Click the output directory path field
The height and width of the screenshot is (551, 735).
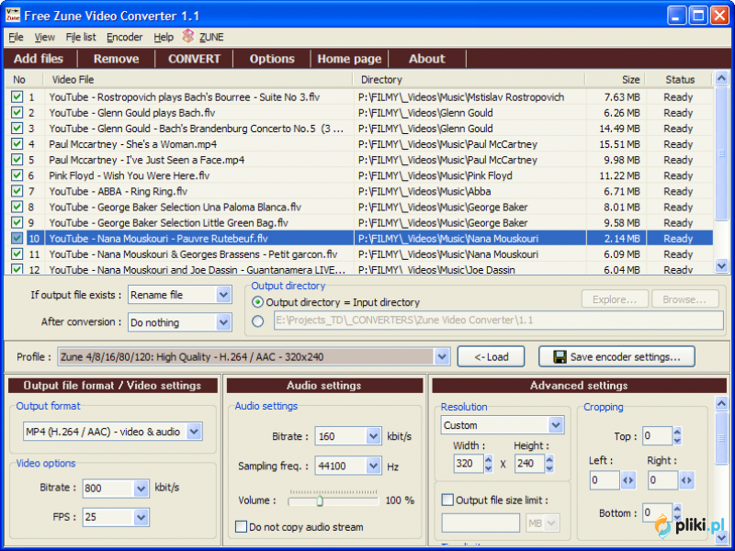(x=498, y=320)
